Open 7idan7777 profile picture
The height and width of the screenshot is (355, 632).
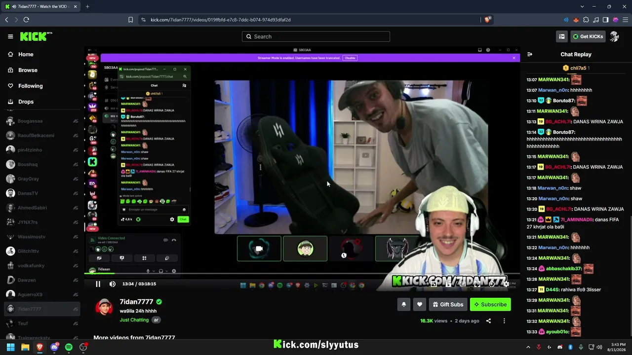coord(104,308)
